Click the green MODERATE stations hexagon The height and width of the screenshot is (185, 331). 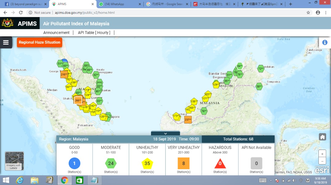pos(111,163)
